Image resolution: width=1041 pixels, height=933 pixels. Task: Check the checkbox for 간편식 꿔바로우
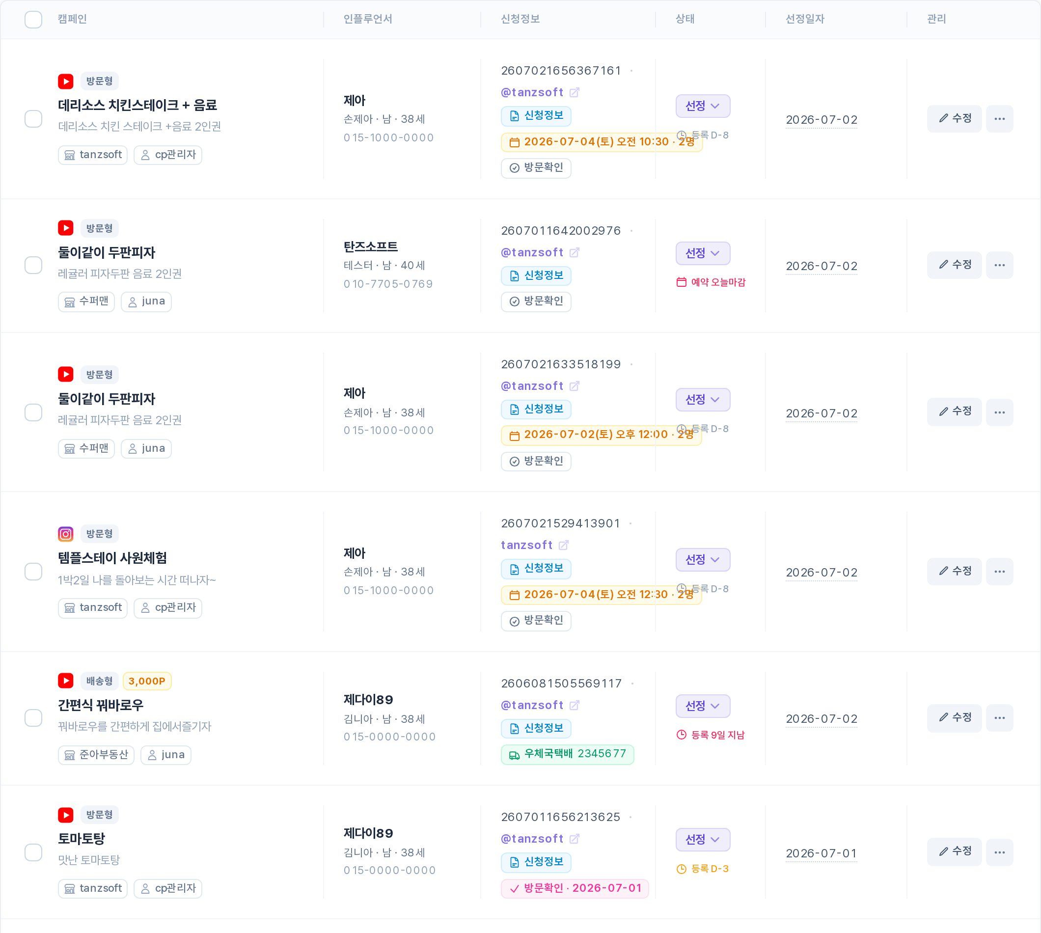(x=33, y=718)
